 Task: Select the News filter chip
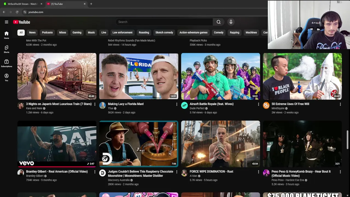tap(32, 33)
